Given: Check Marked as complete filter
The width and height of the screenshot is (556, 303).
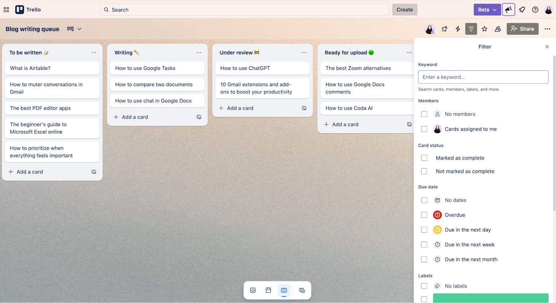Looking at the screenshot, I should [x=424, y=158].
